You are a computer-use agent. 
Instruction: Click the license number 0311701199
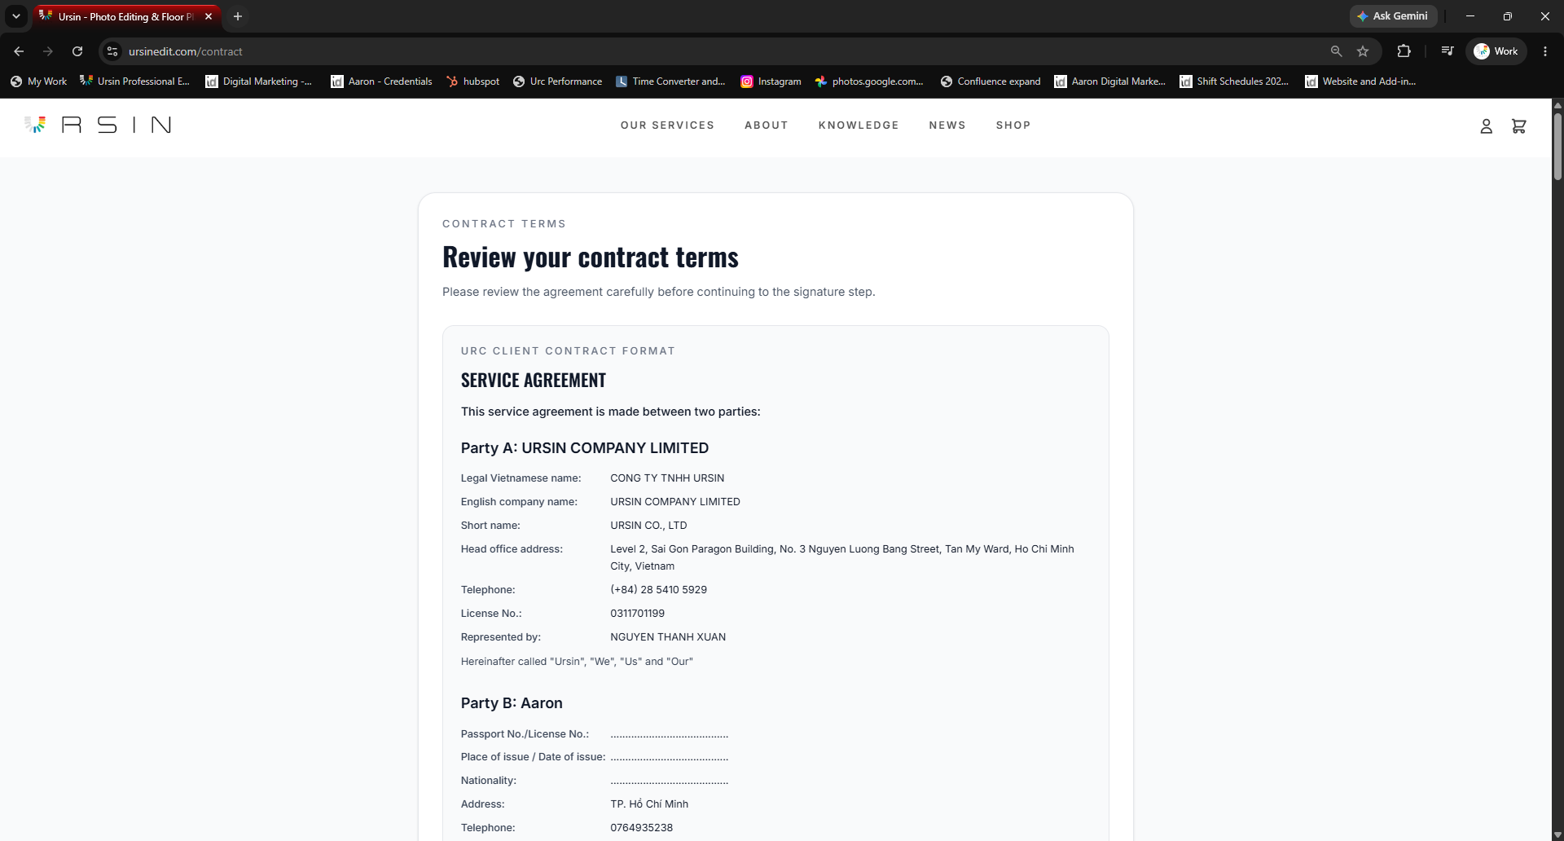click(637, 614)
